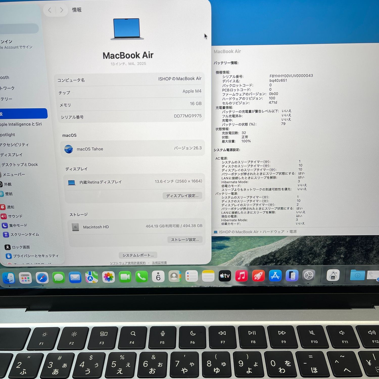Go to プライバシーとセキュリティ settings
Screen dimensions: 379x379
tap(36, 256)
